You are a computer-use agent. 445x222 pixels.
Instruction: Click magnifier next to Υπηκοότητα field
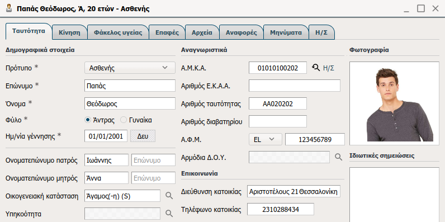[x=169, y=214]
